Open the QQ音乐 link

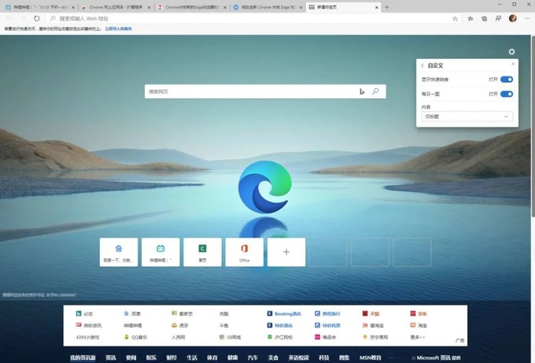tap(135, 337)
